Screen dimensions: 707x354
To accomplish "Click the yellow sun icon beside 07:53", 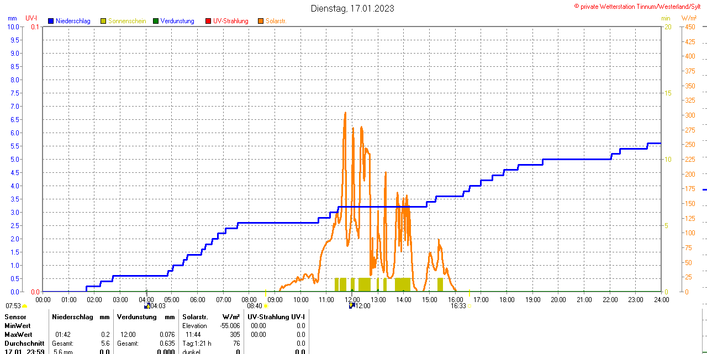I will [x=24, y=305].
